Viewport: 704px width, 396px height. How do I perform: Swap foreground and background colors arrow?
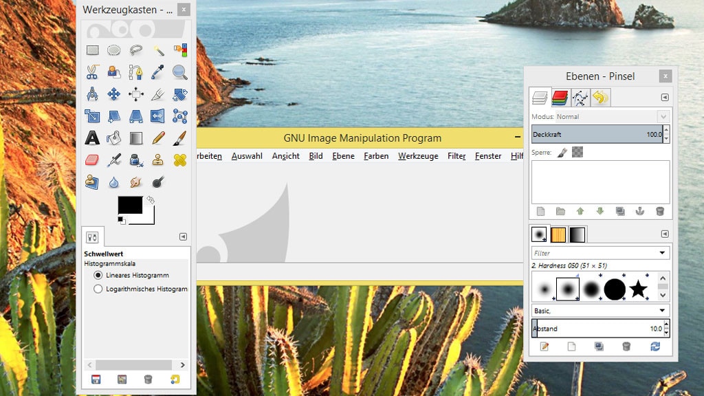pyautogui.click(x=151, y=200)
